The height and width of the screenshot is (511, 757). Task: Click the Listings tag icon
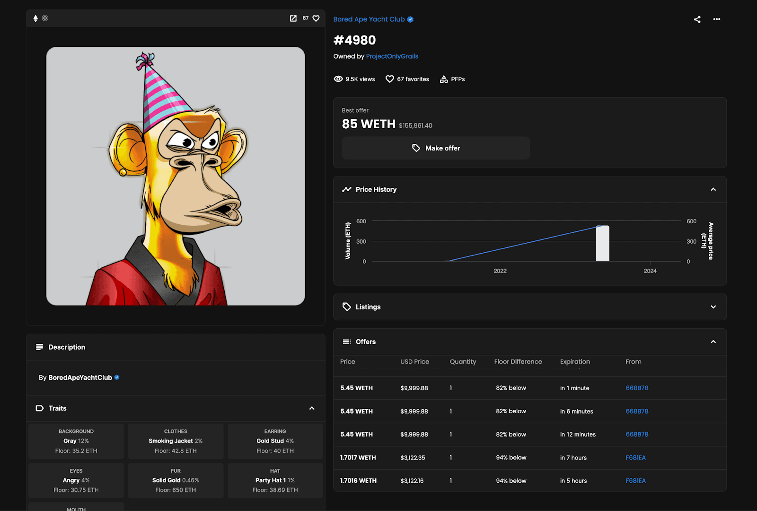347,307
